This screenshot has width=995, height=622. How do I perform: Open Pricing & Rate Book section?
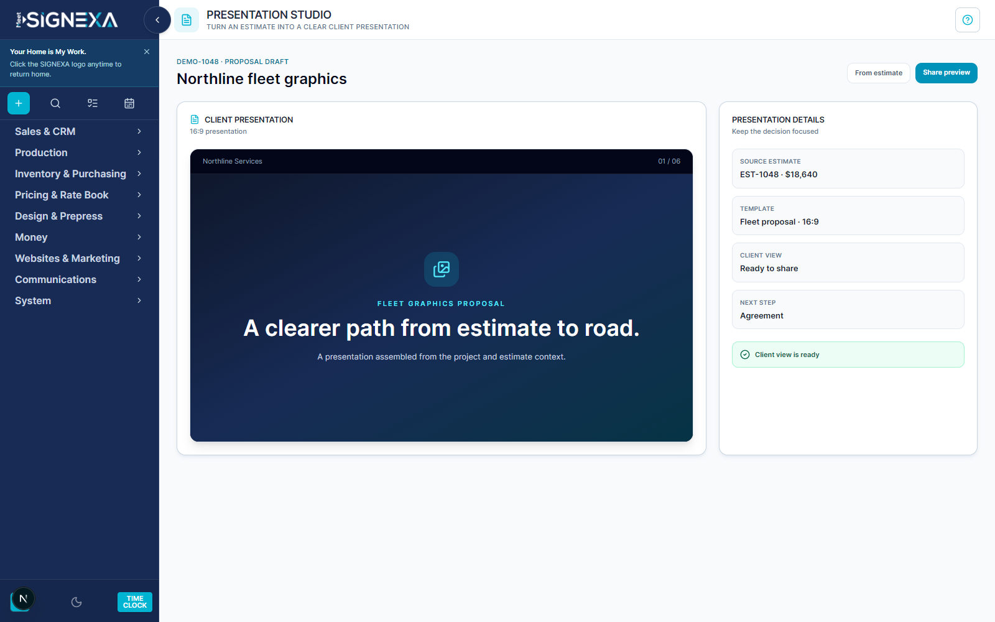[x=79, y=195]
